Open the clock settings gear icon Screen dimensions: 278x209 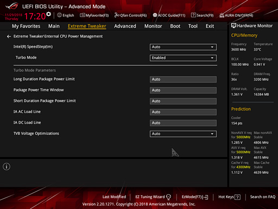point(48,14)
